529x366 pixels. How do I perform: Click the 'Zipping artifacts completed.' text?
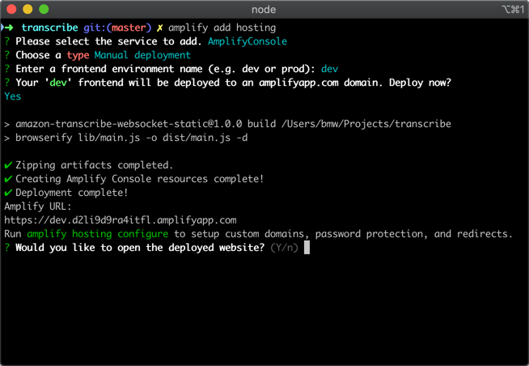[94, 165]
